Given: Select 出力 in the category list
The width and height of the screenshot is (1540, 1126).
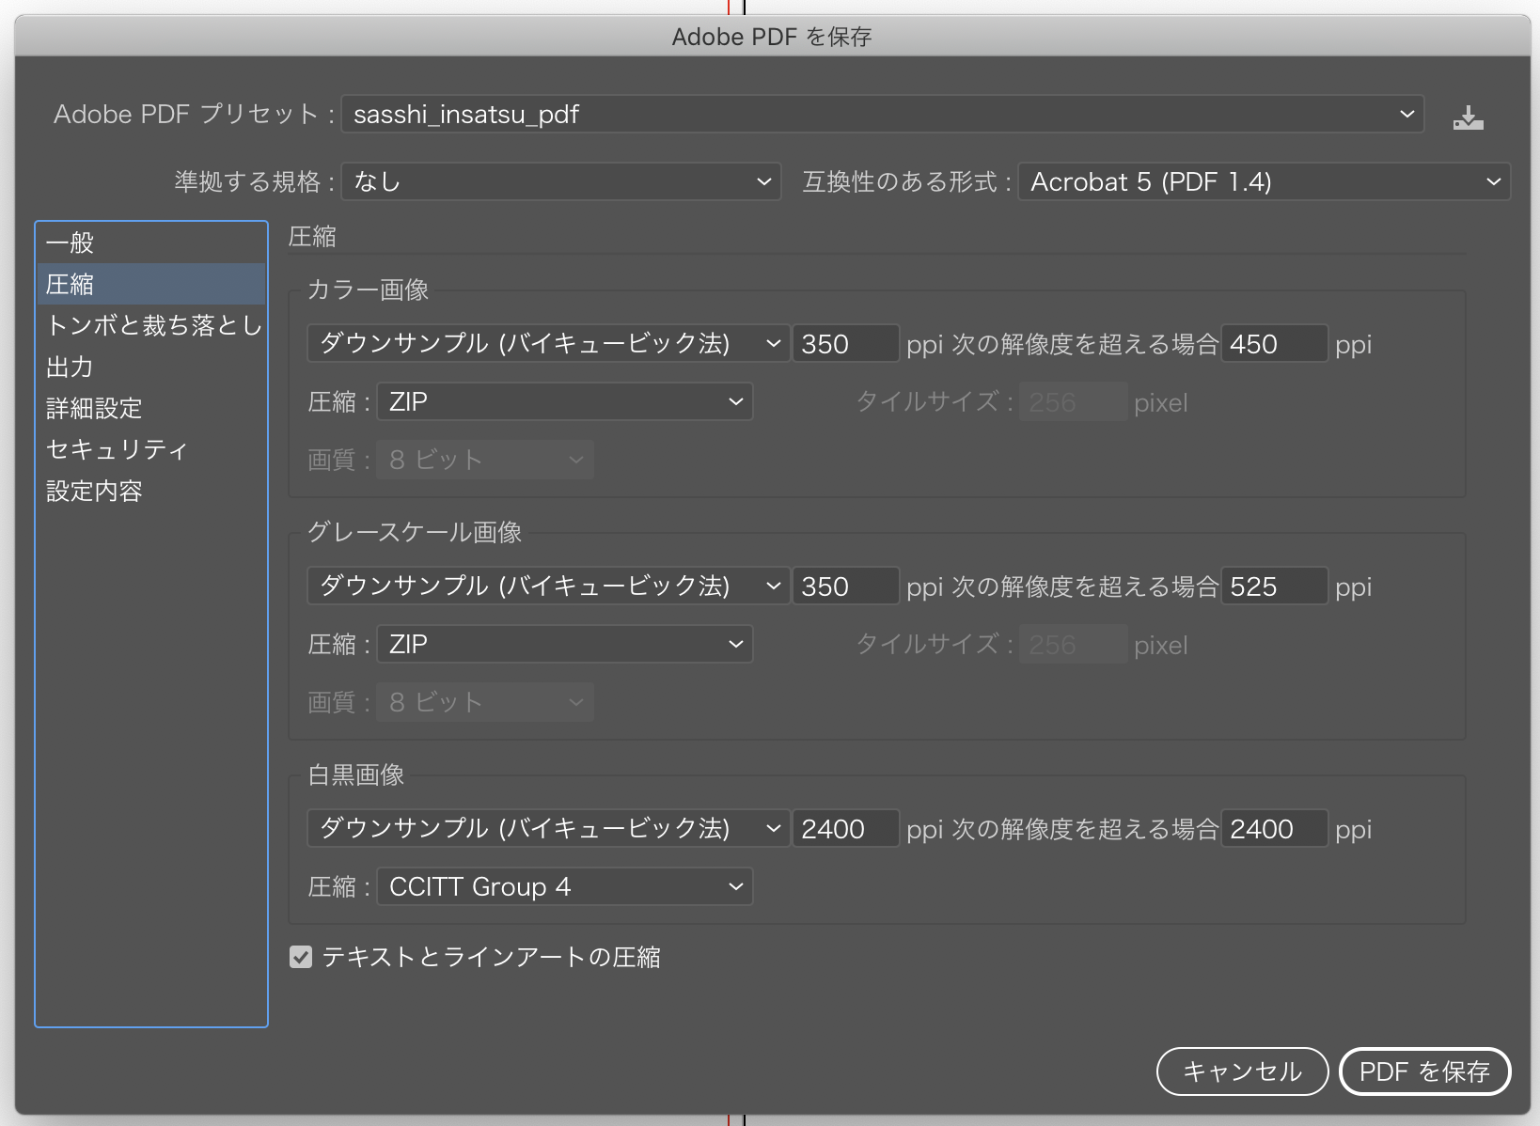Looking at the screenshot, I should (151, 367).
